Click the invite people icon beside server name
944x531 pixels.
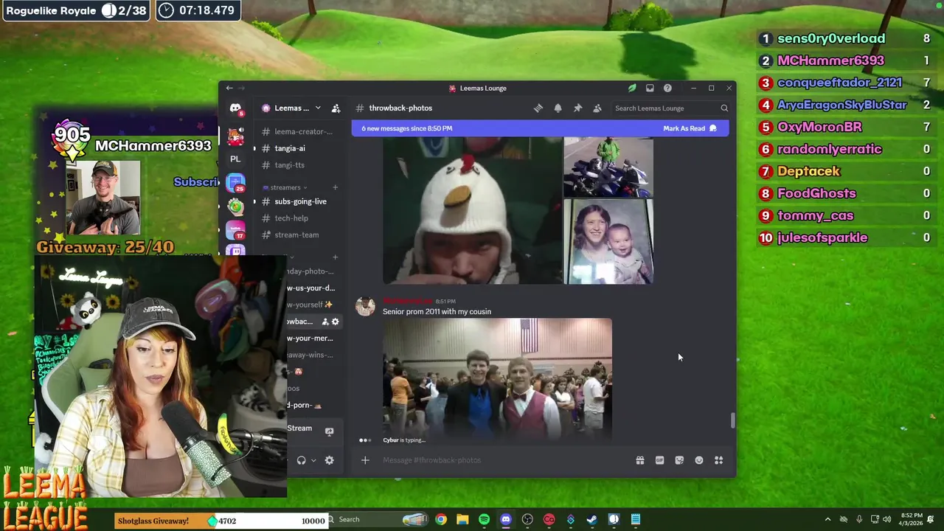(336, 108)
